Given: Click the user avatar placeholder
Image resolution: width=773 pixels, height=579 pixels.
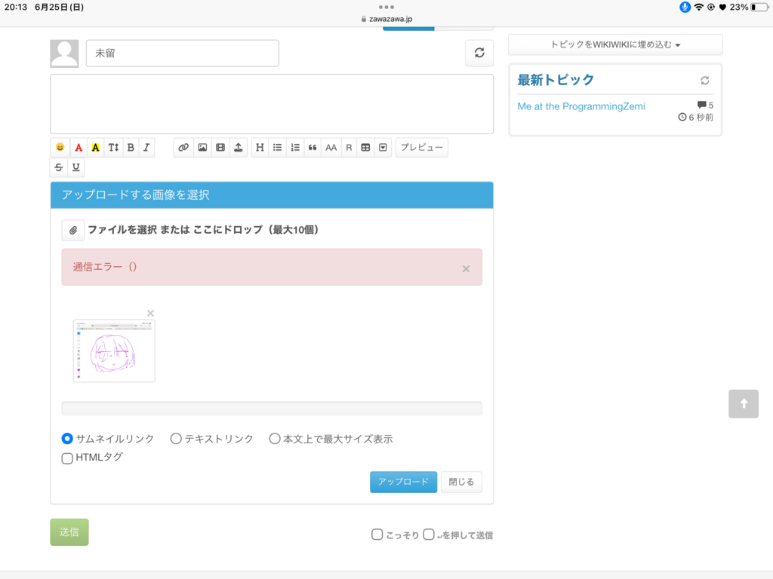Looking at the screenshot, I should tap(65, 54).
